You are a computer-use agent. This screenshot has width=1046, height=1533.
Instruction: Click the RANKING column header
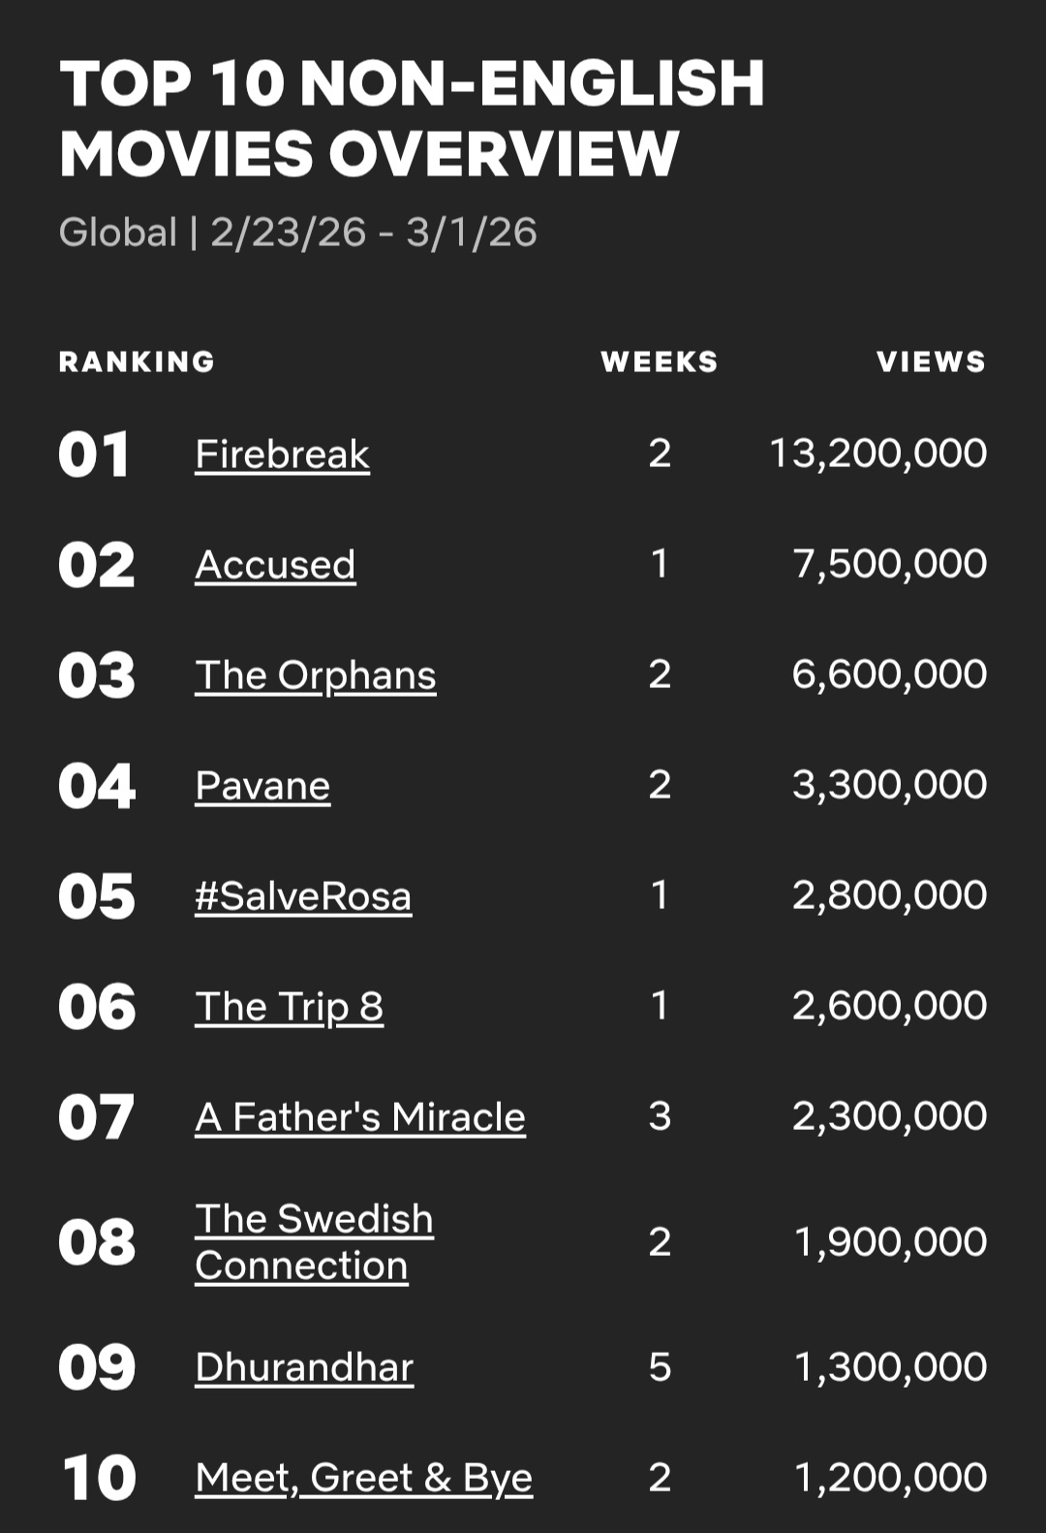click(x=137, y=361)
